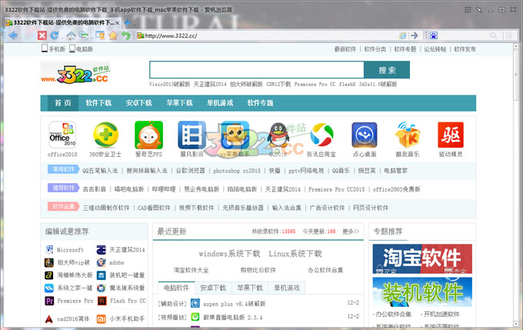Open the history calendar icon in toolbar
Screen dimensions: 523x330
click(84, 35)
